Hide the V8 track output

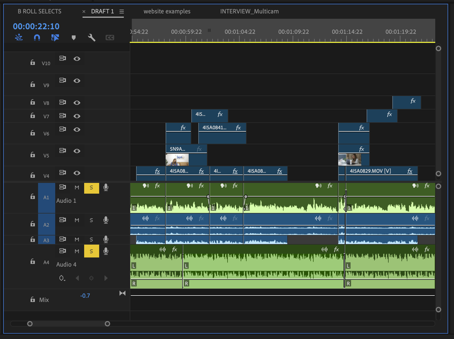click(77, 103)
